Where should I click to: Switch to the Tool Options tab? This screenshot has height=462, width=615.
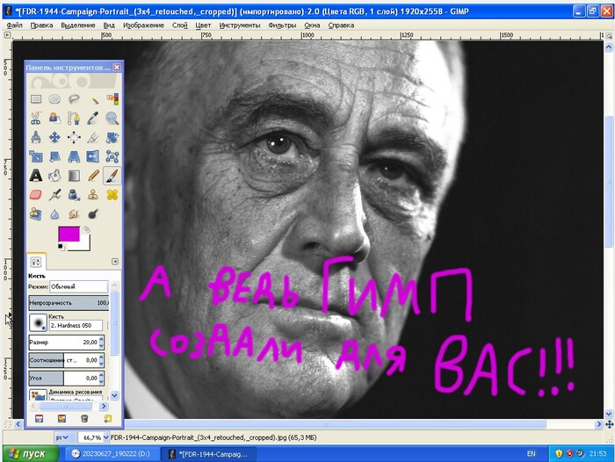(36, 262)
